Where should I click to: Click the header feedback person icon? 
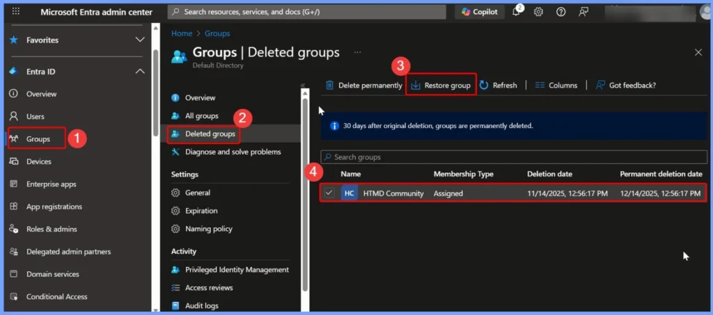point(583,12)
